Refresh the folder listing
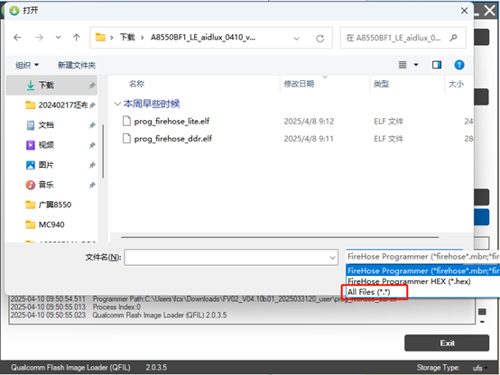This screenshot has width=500, height=375. coord(319,38)
